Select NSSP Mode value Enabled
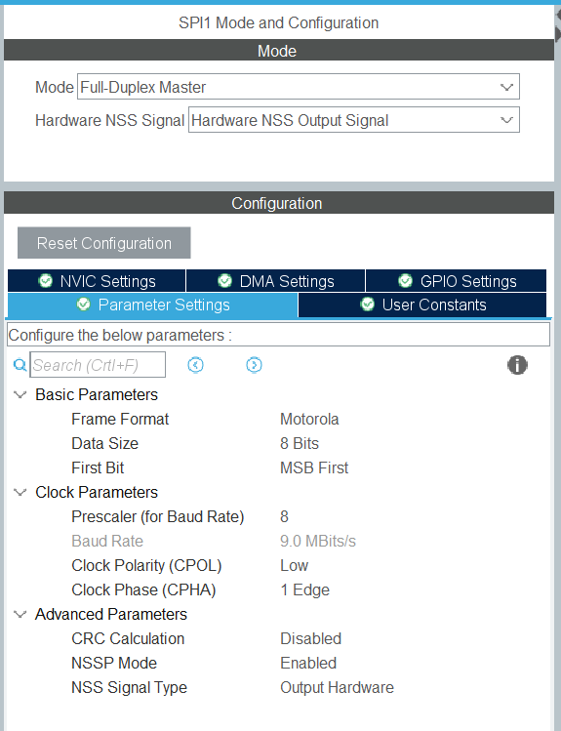Viewport: 561px width, 731px height. click(308, 663)
